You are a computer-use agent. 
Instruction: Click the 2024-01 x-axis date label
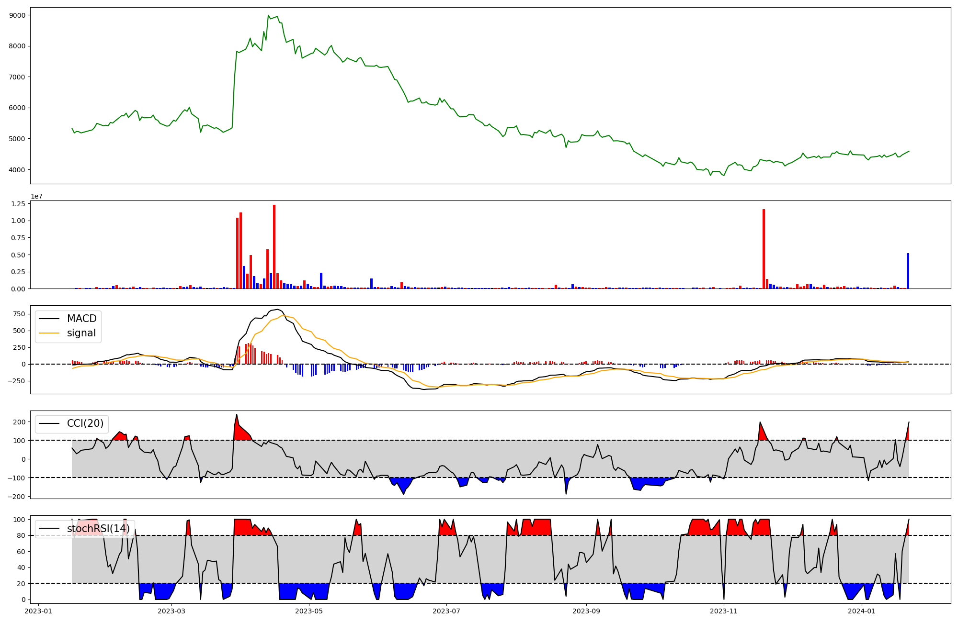coord(862,611)
